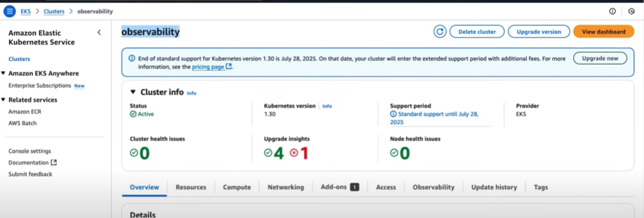Click the New badge next to Enterprise Subscriptions
This screenshot has height=218, width=644.
coord(80,86)
